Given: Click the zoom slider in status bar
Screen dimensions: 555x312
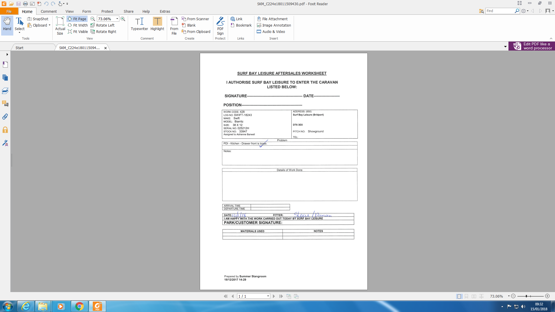Looking at the screenshot, I should tap(530, 296).
